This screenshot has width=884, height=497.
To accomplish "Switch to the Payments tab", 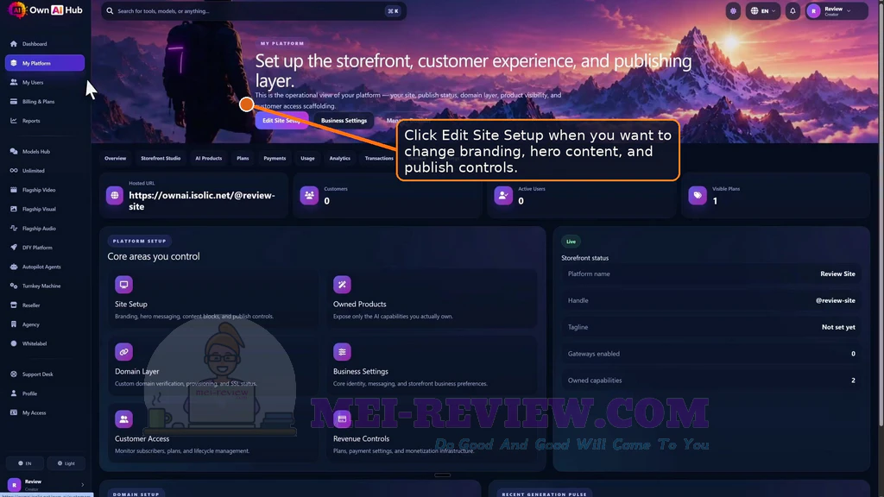I will point(275,159).
